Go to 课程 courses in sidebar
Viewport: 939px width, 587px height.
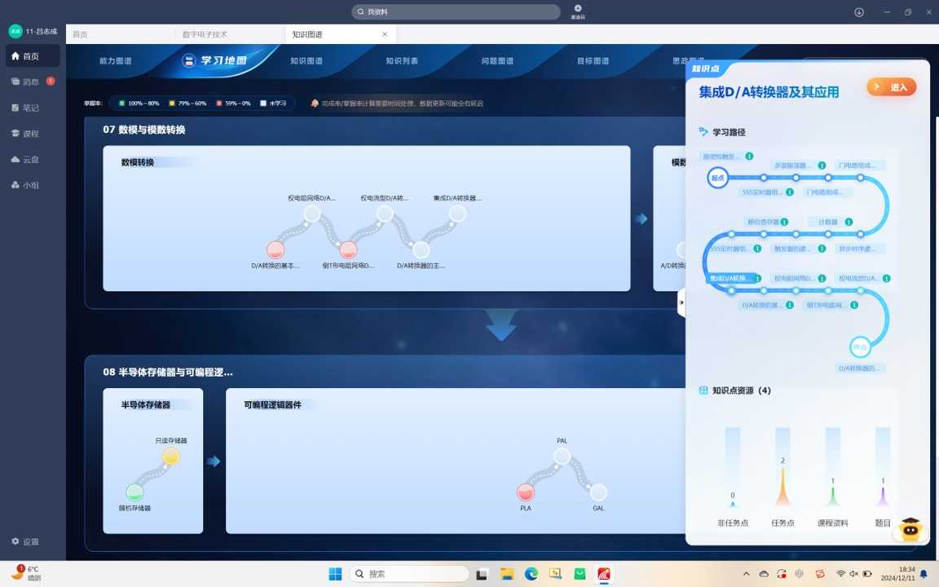(x=31, y=134)
